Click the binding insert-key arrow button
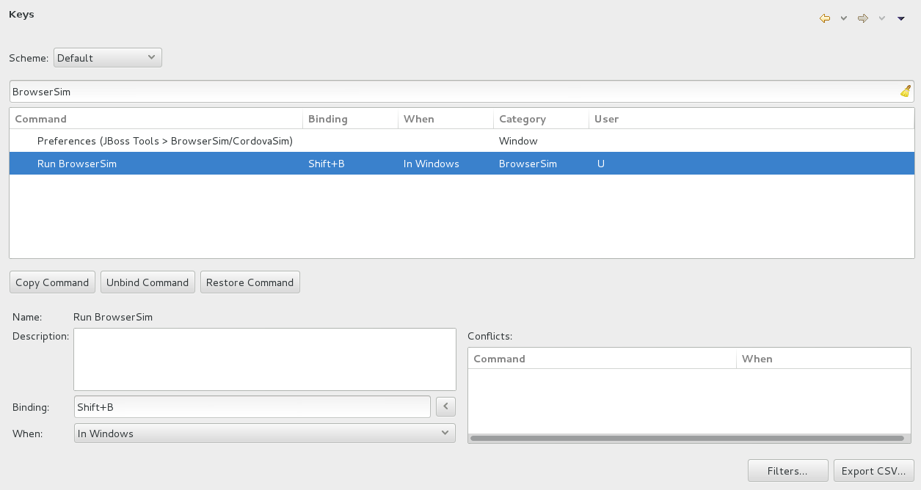Image resolution: width=921 pixels, height=490 pixels. [x=445, y=406]
